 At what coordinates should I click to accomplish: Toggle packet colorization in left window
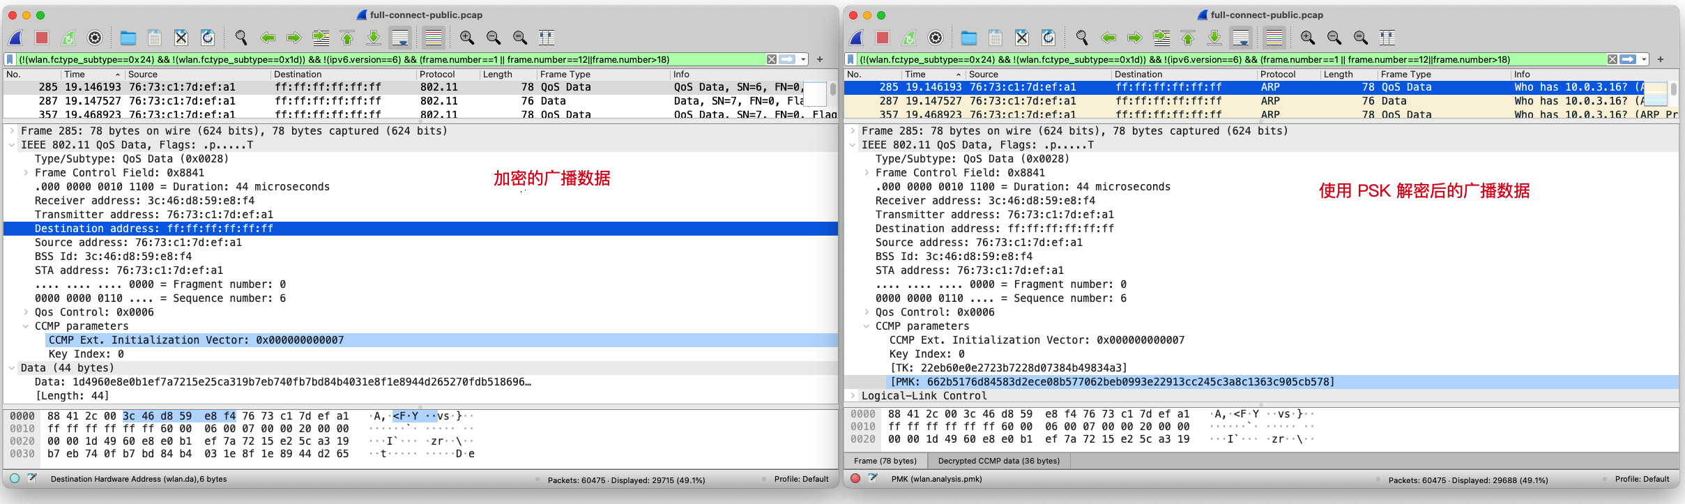[x=433, y=38]
